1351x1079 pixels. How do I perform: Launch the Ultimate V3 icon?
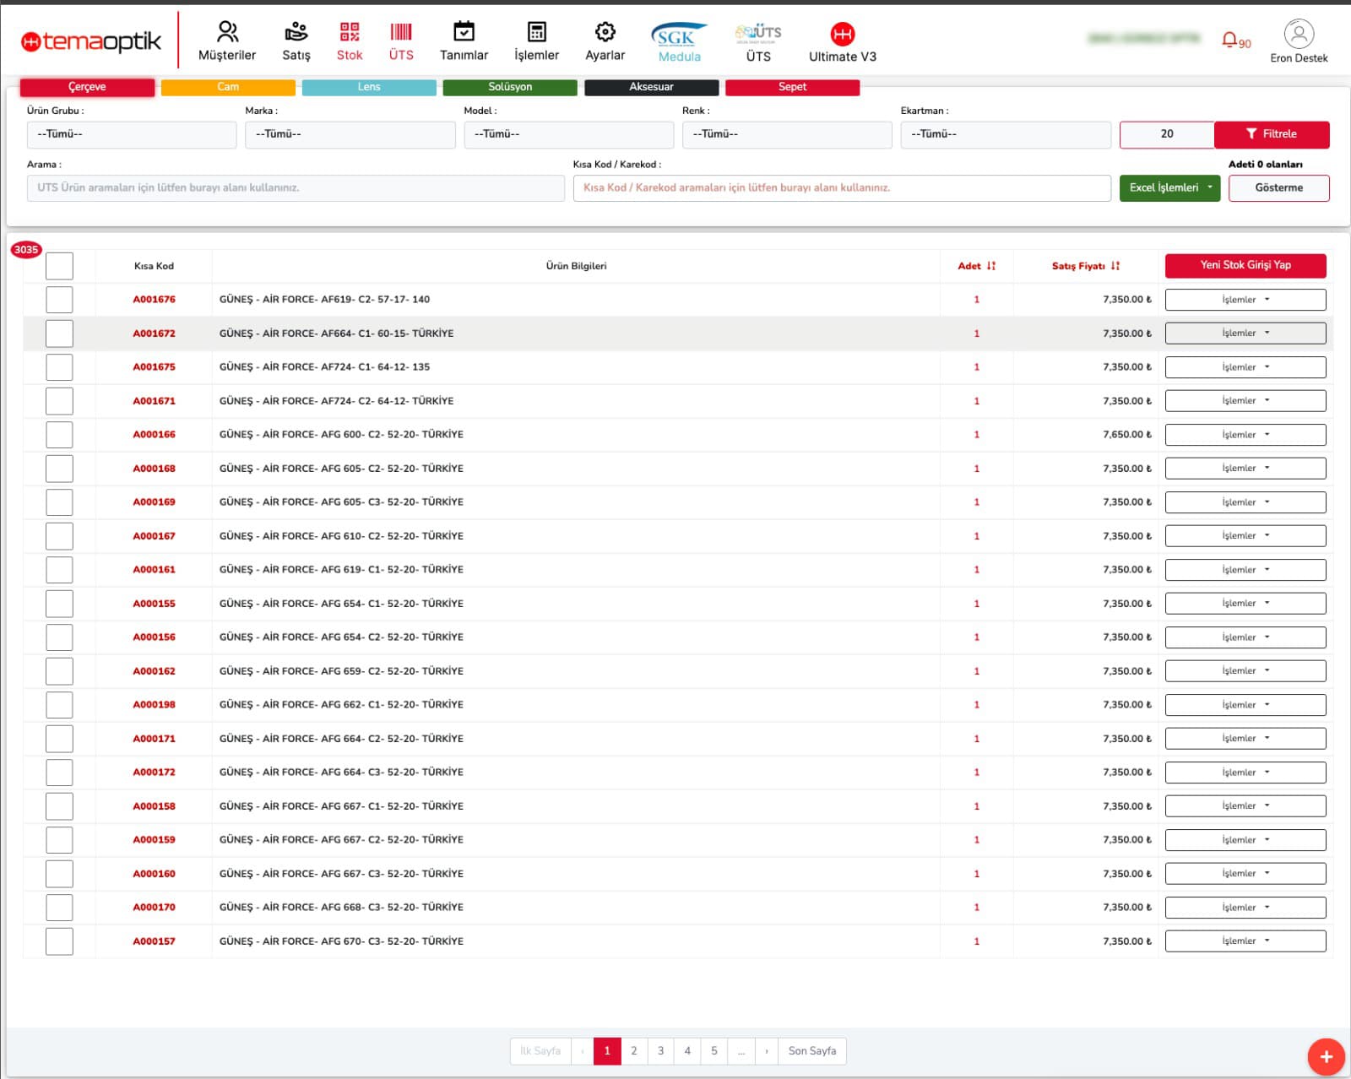pos(843,34)
